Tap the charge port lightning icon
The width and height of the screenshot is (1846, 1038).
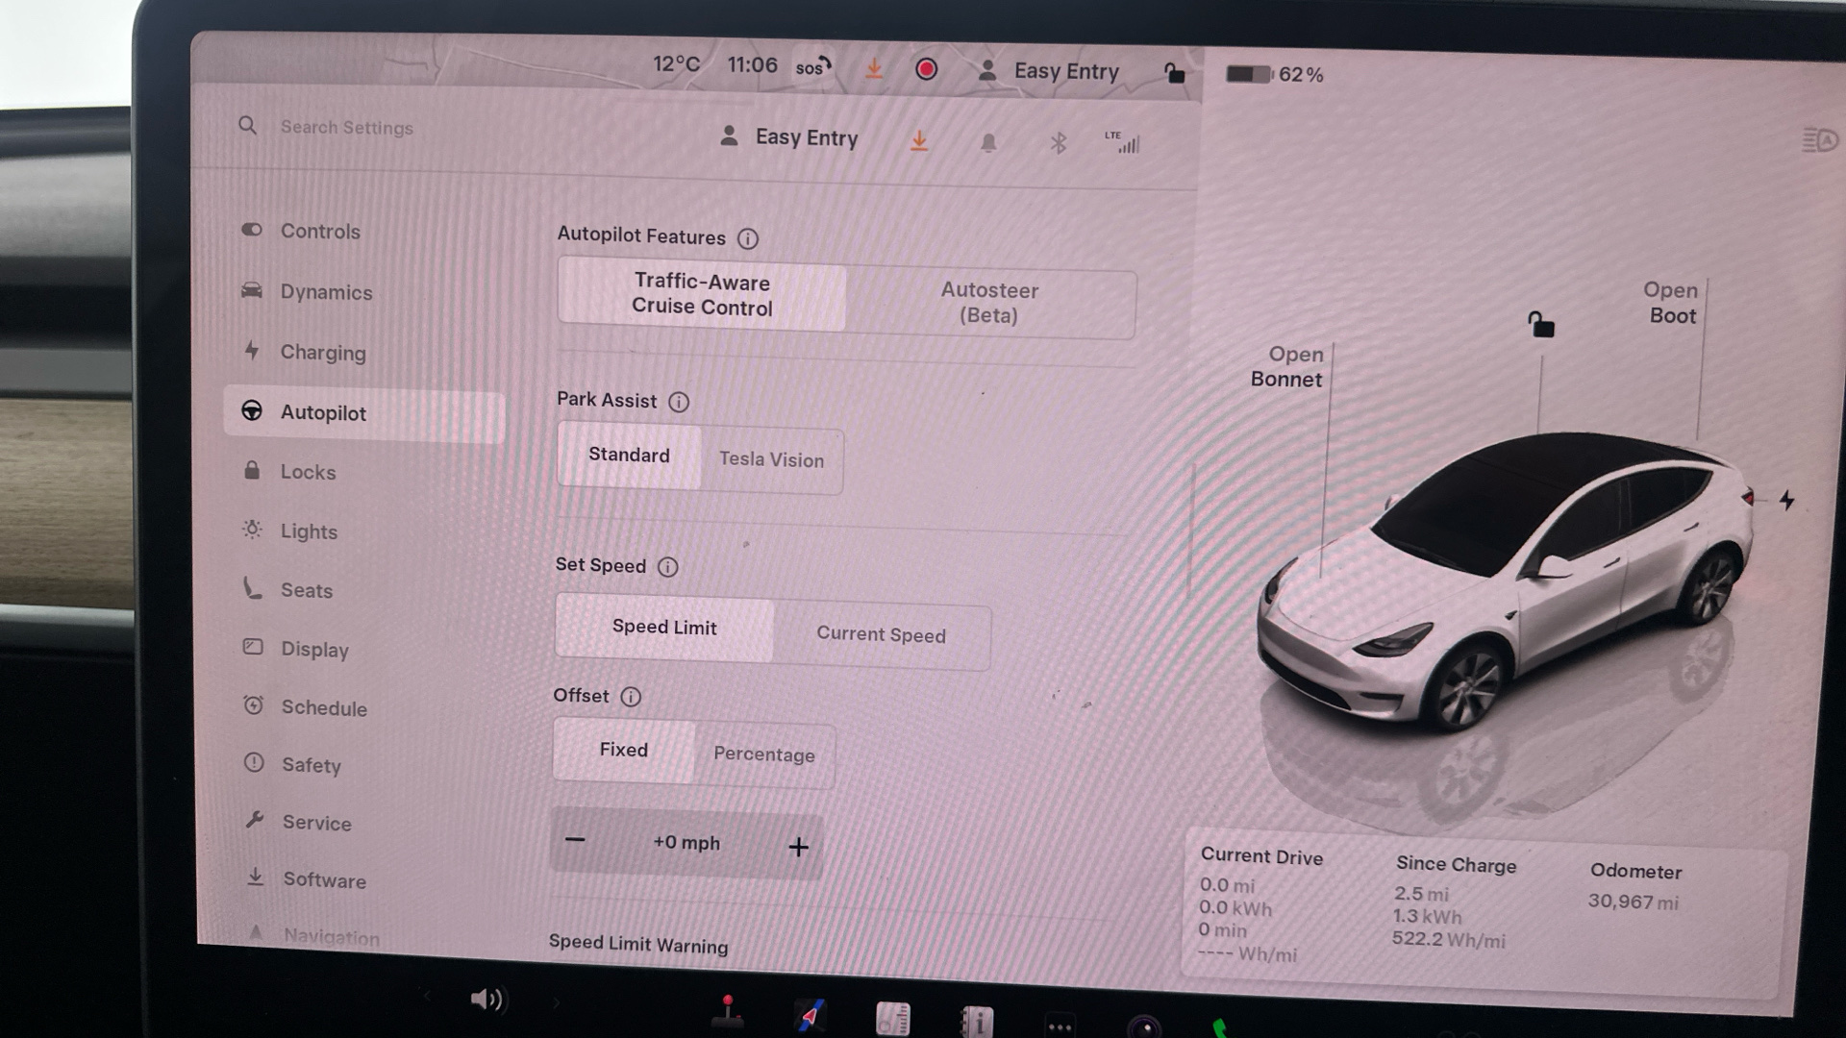pos(1786,501)
